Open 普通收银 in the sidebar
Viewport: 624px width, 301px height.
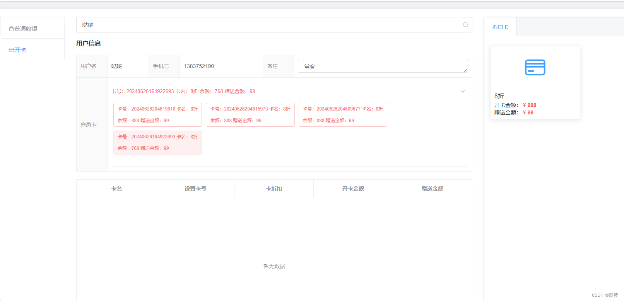point(33,28)
